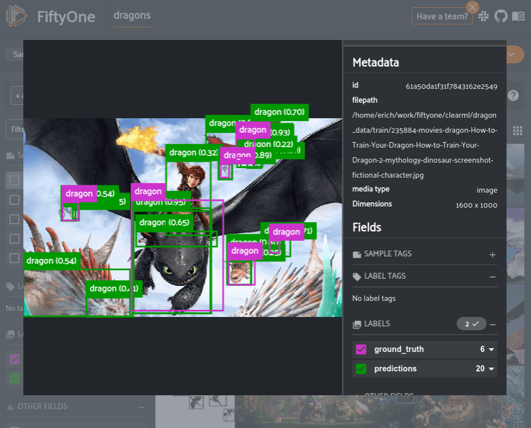
Task: Expand ground_truth filter dropdown arrow
Action: pos(492,349)
